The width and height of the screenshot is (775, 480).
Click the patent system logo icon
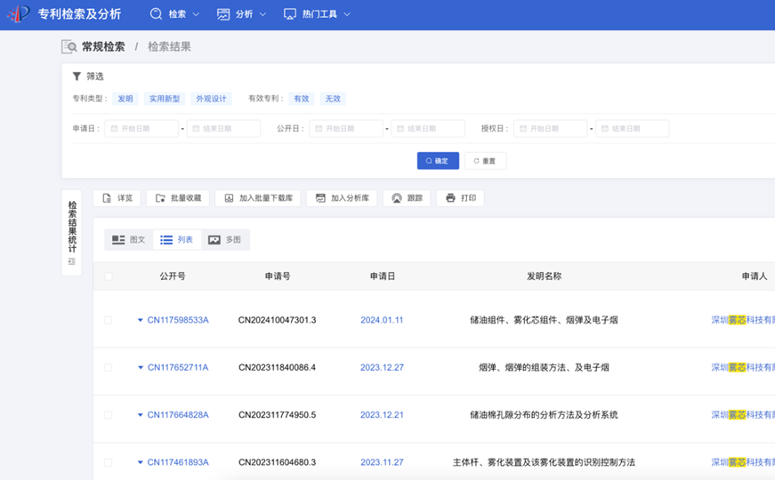[18, 14]
